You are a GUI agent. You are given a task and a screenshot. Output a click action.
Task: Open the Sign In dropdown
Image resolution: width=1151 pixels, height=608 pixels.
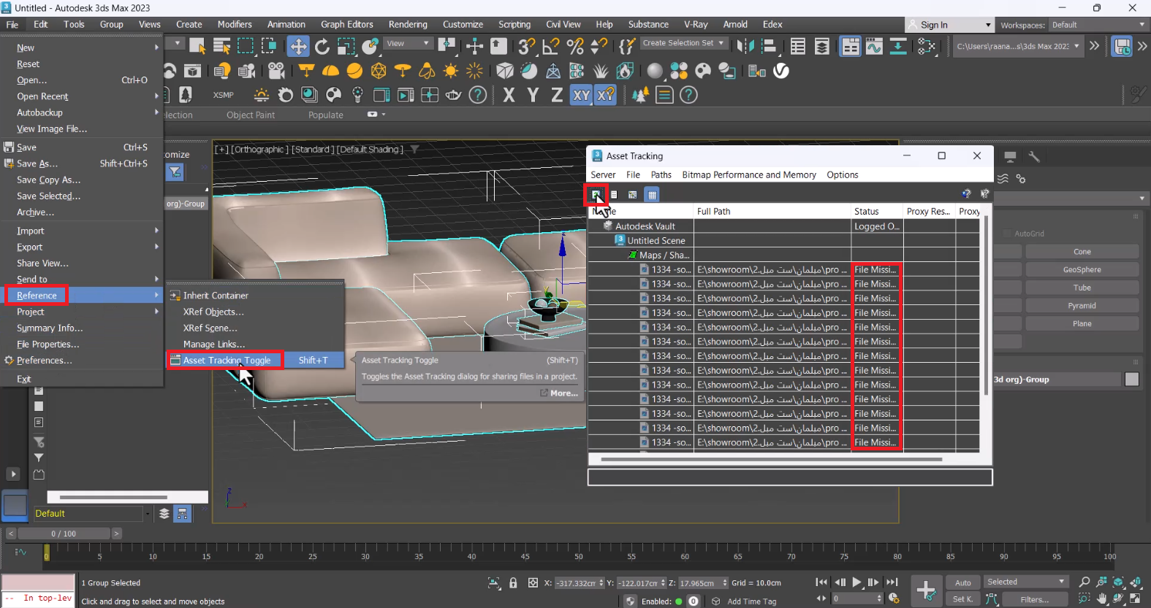tap(949, 25)
